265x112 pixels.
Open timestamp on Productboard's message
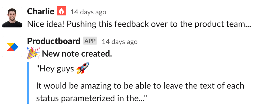(120, 41)
